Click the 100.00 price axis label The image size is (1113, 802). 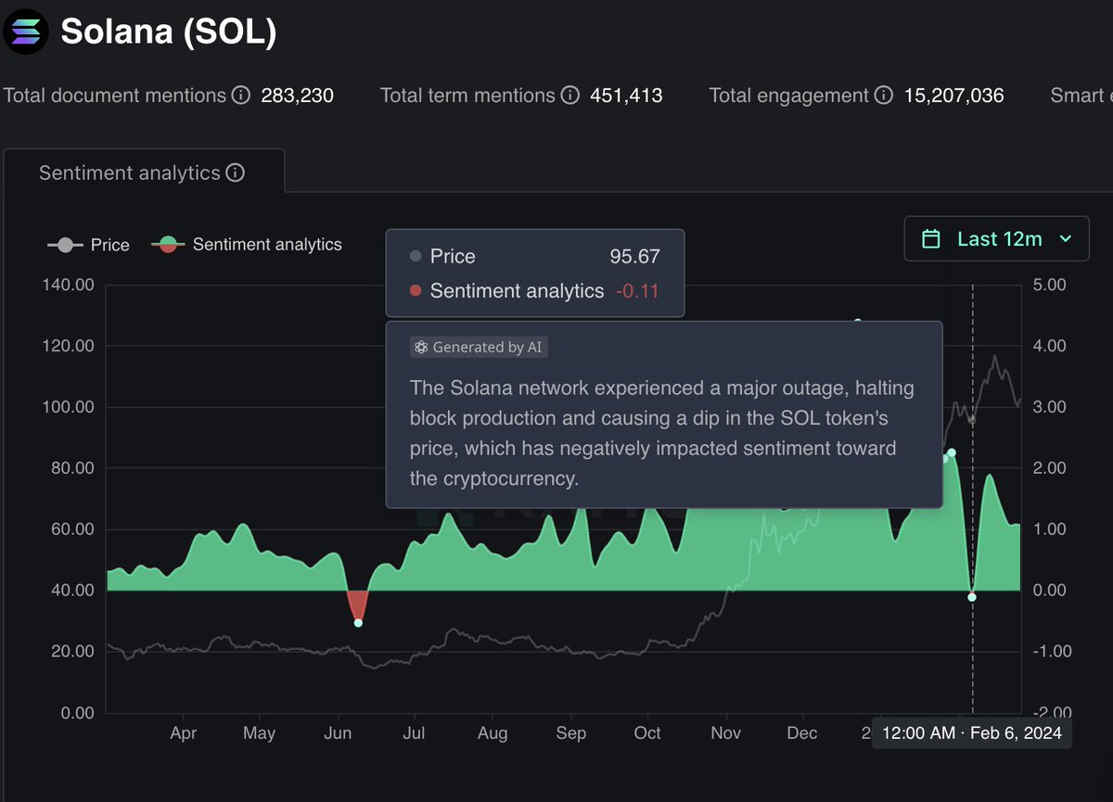[x=69, y=407]
